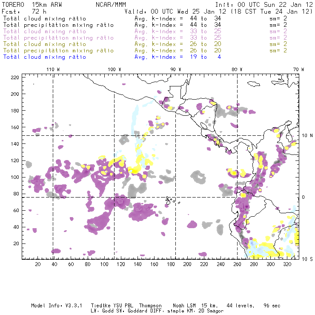Click the '20' tick on the horizontal axis
The image size is (315, 315).
[x=38, y=264]
